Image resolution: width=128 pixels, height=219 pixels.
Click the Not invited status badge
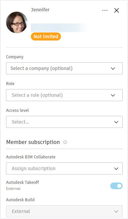pos(46,36)
